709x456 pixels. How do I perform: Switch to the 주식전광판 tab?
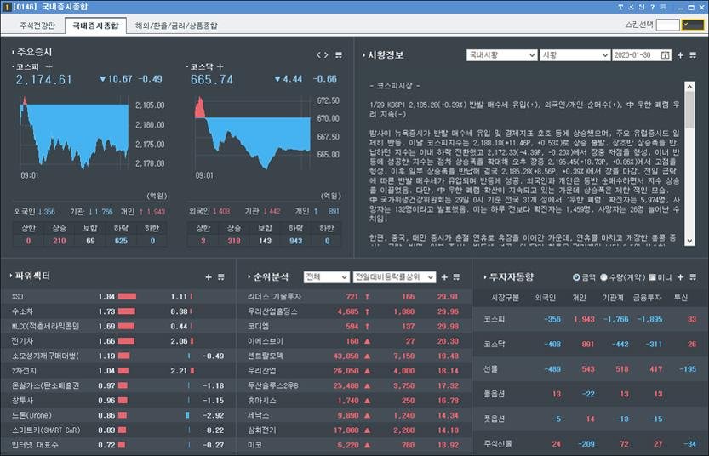pos(37,26)
